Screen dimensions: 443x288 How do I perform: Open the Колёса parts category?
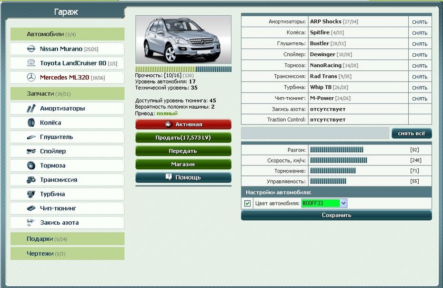click(67, 123)
